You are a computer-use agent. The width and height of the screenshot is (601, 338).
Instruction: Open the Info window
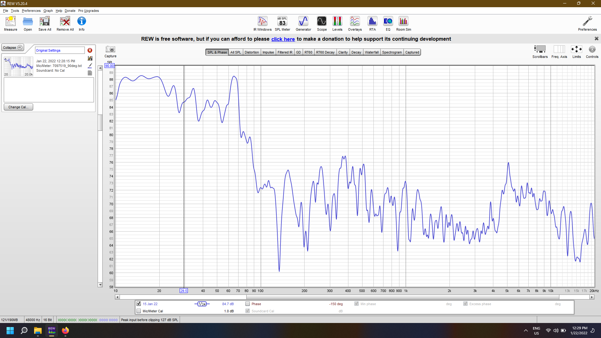pos(82,24)
